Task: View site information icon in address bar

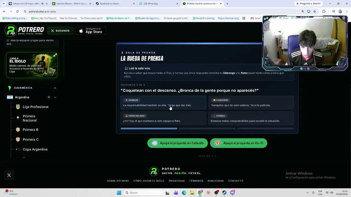Action: pyautogui.click(x=25, y=11)
